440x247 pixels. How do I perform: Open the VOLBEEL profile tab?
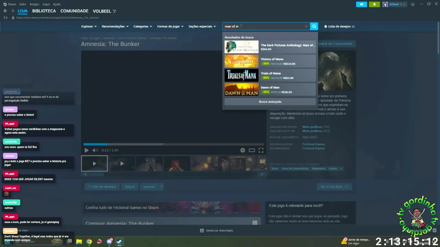(x=104, y=11)
